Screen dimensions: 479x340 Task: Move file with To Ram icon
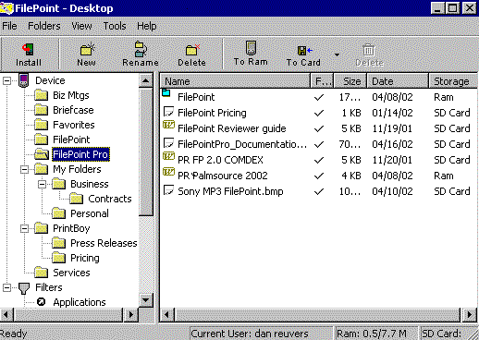tap(251, 48)
